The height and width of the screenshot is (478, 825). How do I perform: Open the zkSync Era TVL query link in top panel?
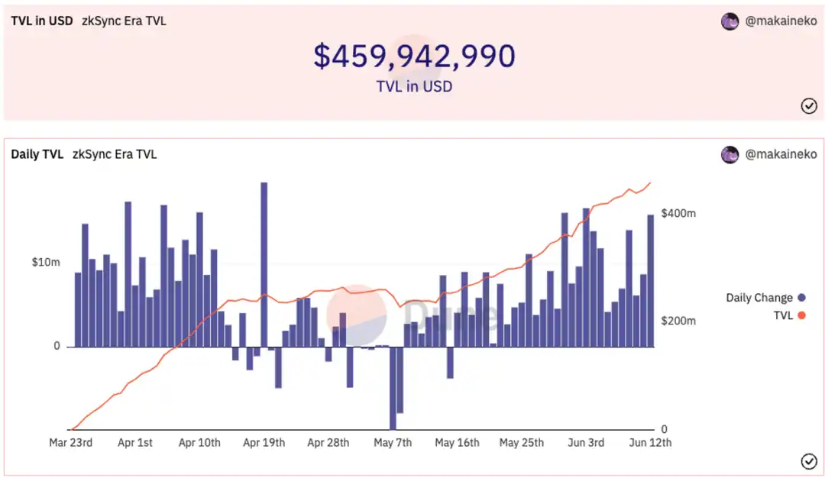click(x=125, y=21)
